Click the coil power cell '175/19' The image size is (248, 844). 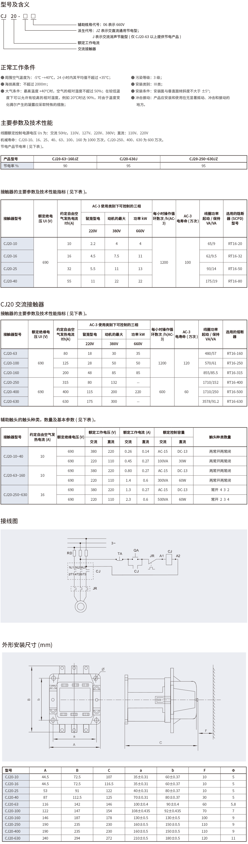coord(211,281)
